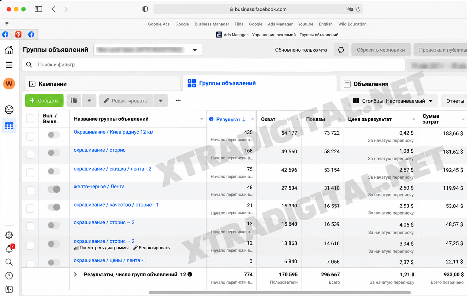Toggle the switch for окрашивание / сторис – 3

click(x=54, y=225)
